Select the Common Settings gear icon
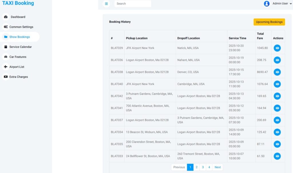The image size is (293, 173). [x=6, y=27]
